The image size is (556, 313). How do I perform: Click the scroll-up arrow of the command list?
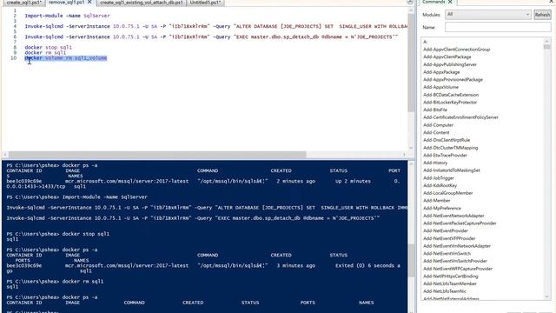tap(546, 41)
